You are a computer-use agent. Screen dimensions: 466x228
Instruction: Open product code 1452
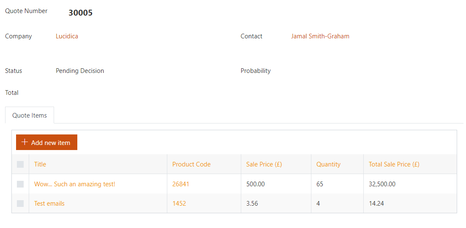(x=179, y=204)
